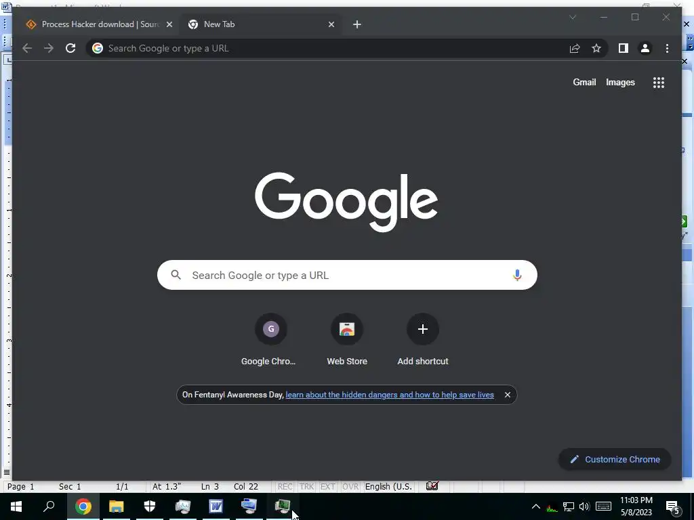
Task: Click the Add shortcut button
Action: [423, 341]
